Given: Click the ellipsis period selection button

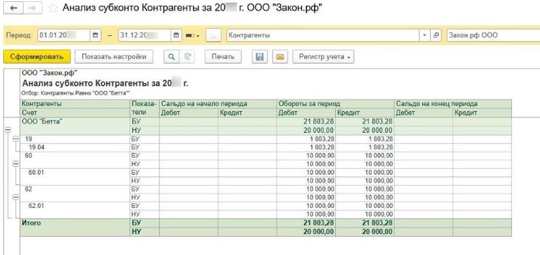Looking at the screenshot, I should [213, 35].
